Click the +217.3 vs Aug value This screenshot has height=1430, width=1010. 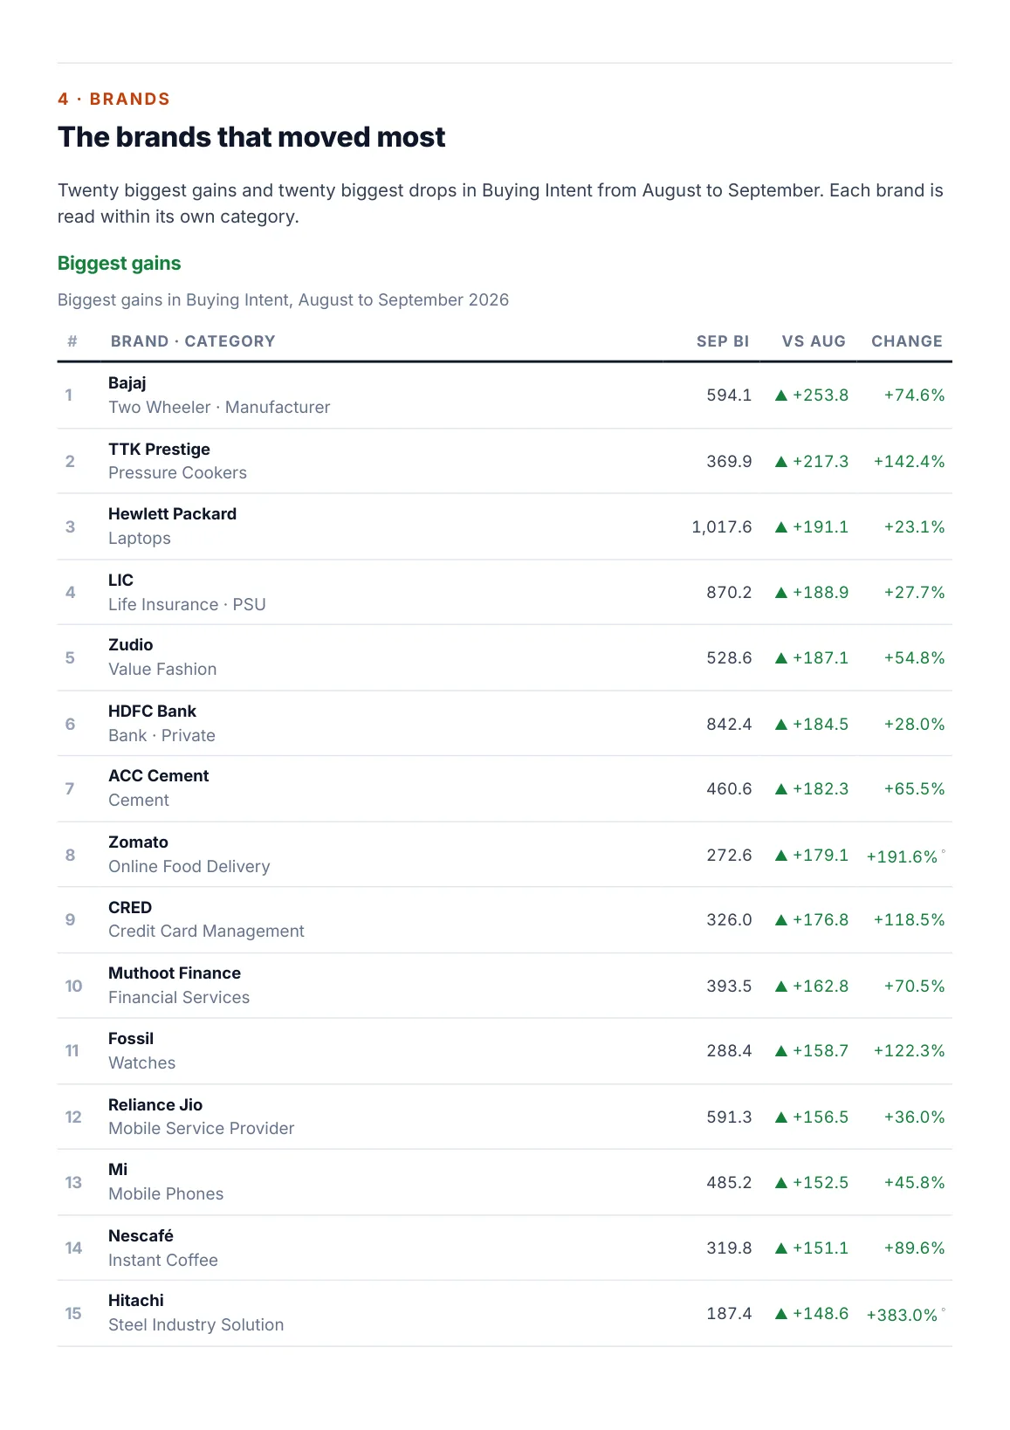pyautogui.click(x=821, y=462)
